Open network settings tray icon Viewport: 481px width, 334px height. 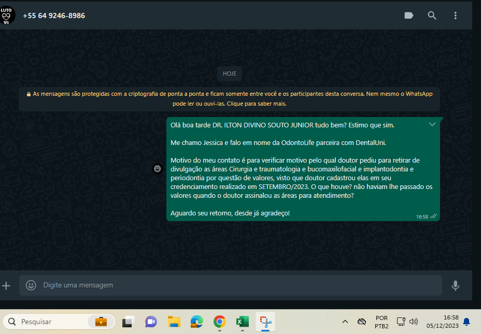pyautogui.click(x=401, y=322)
